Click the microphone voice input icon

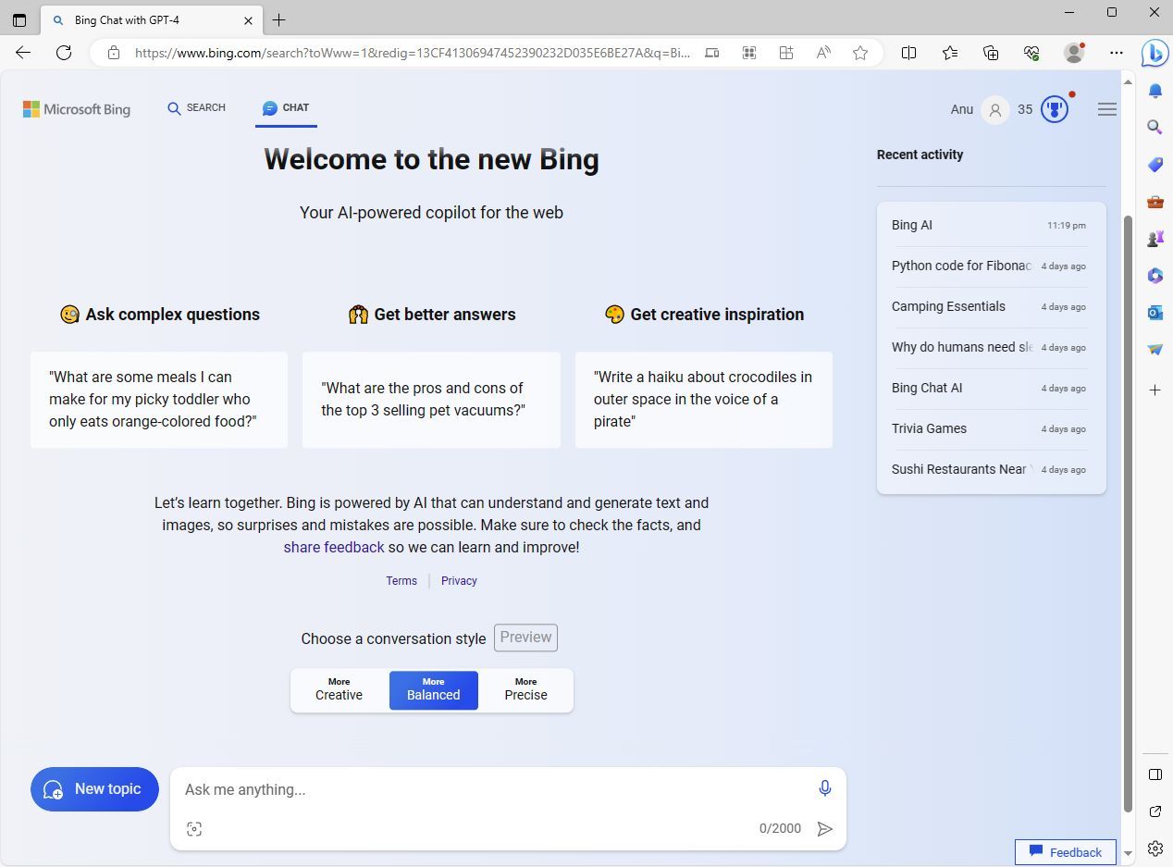(824, 788)
